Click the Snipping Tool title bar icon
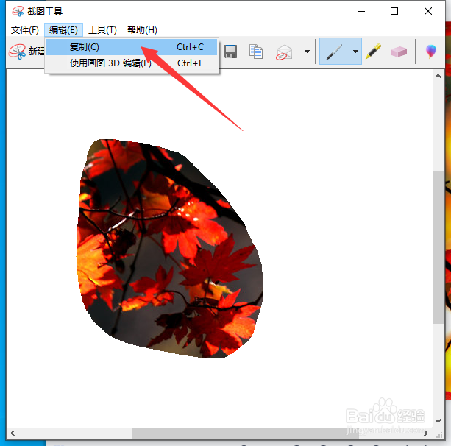Screen dimensions: 451x446 [18, 11]
